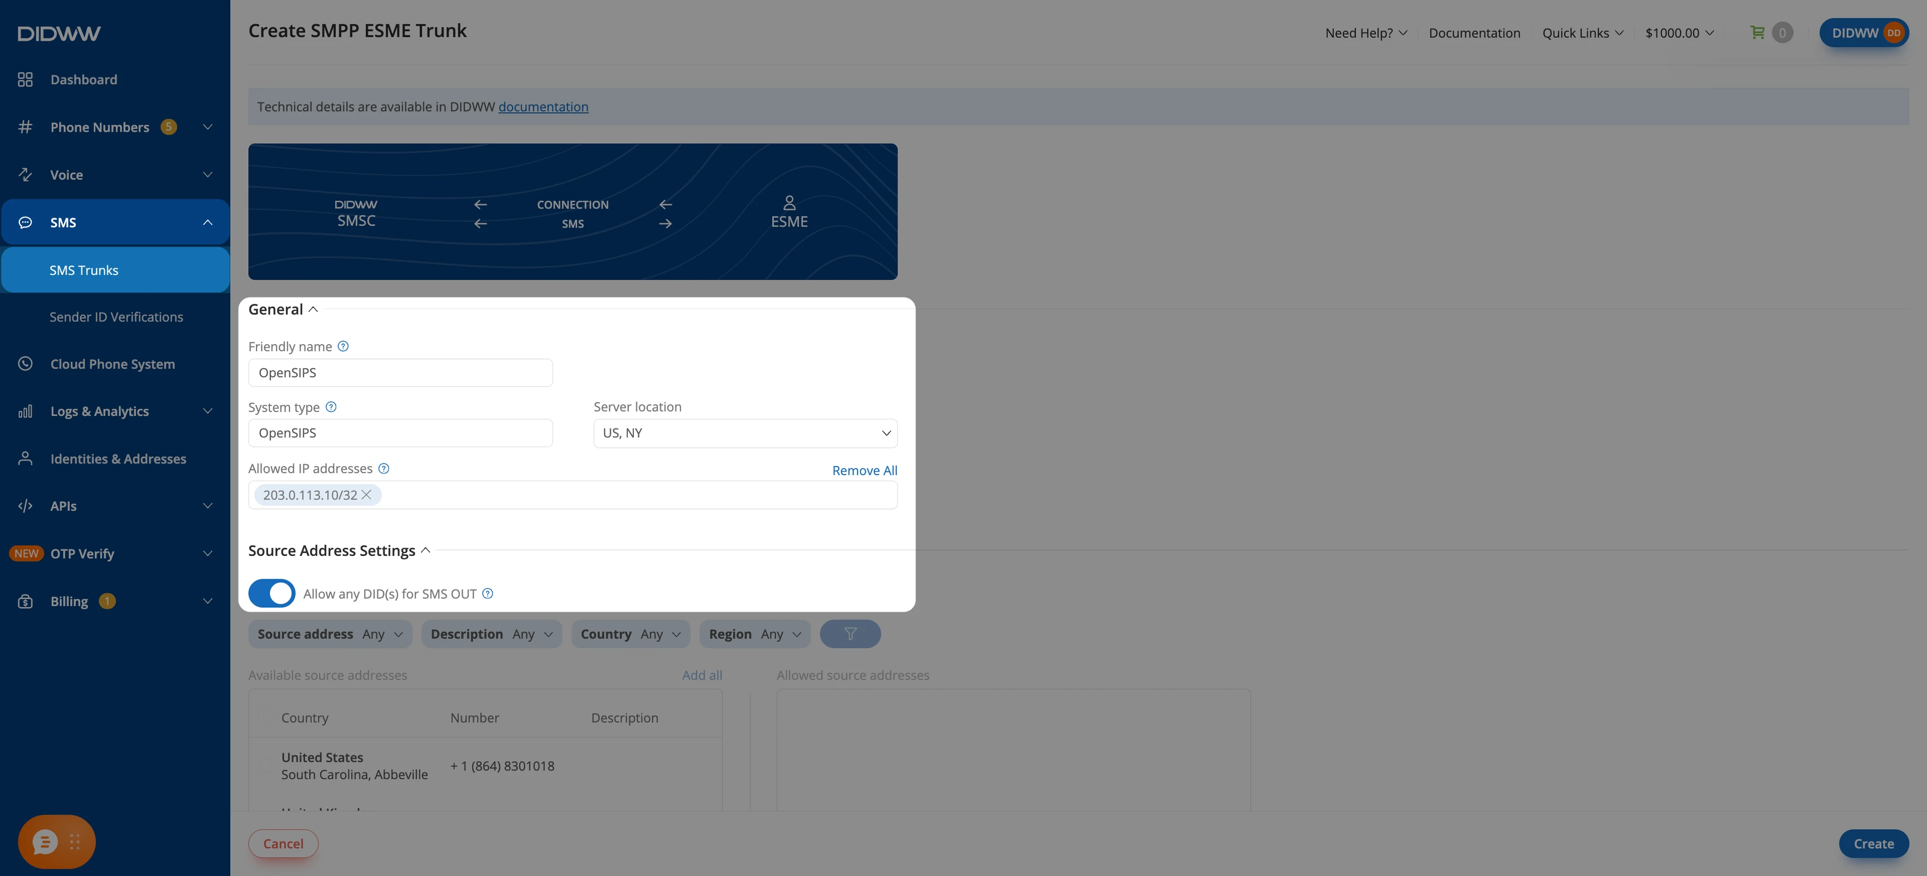Click the SMS chat bubble icon
The width and height of the screenshot is (1927, 876).
click(x=26, y=222)
